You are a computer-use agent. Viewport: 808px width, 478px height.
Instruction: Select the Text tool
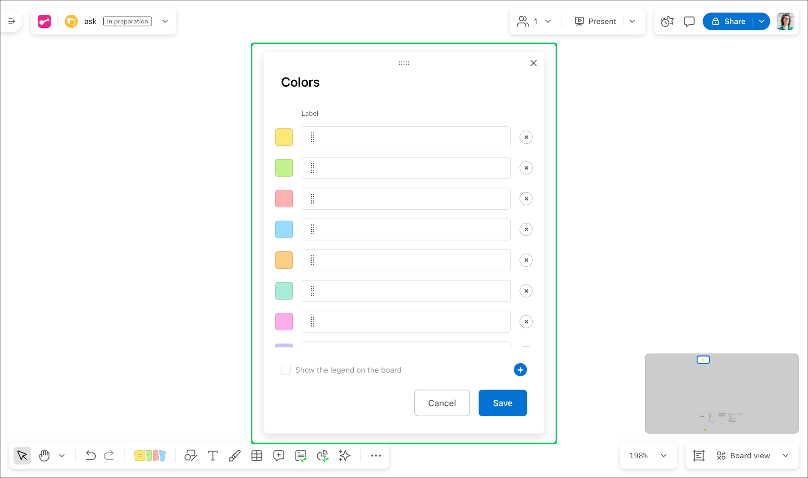click(x=213, y=456)
